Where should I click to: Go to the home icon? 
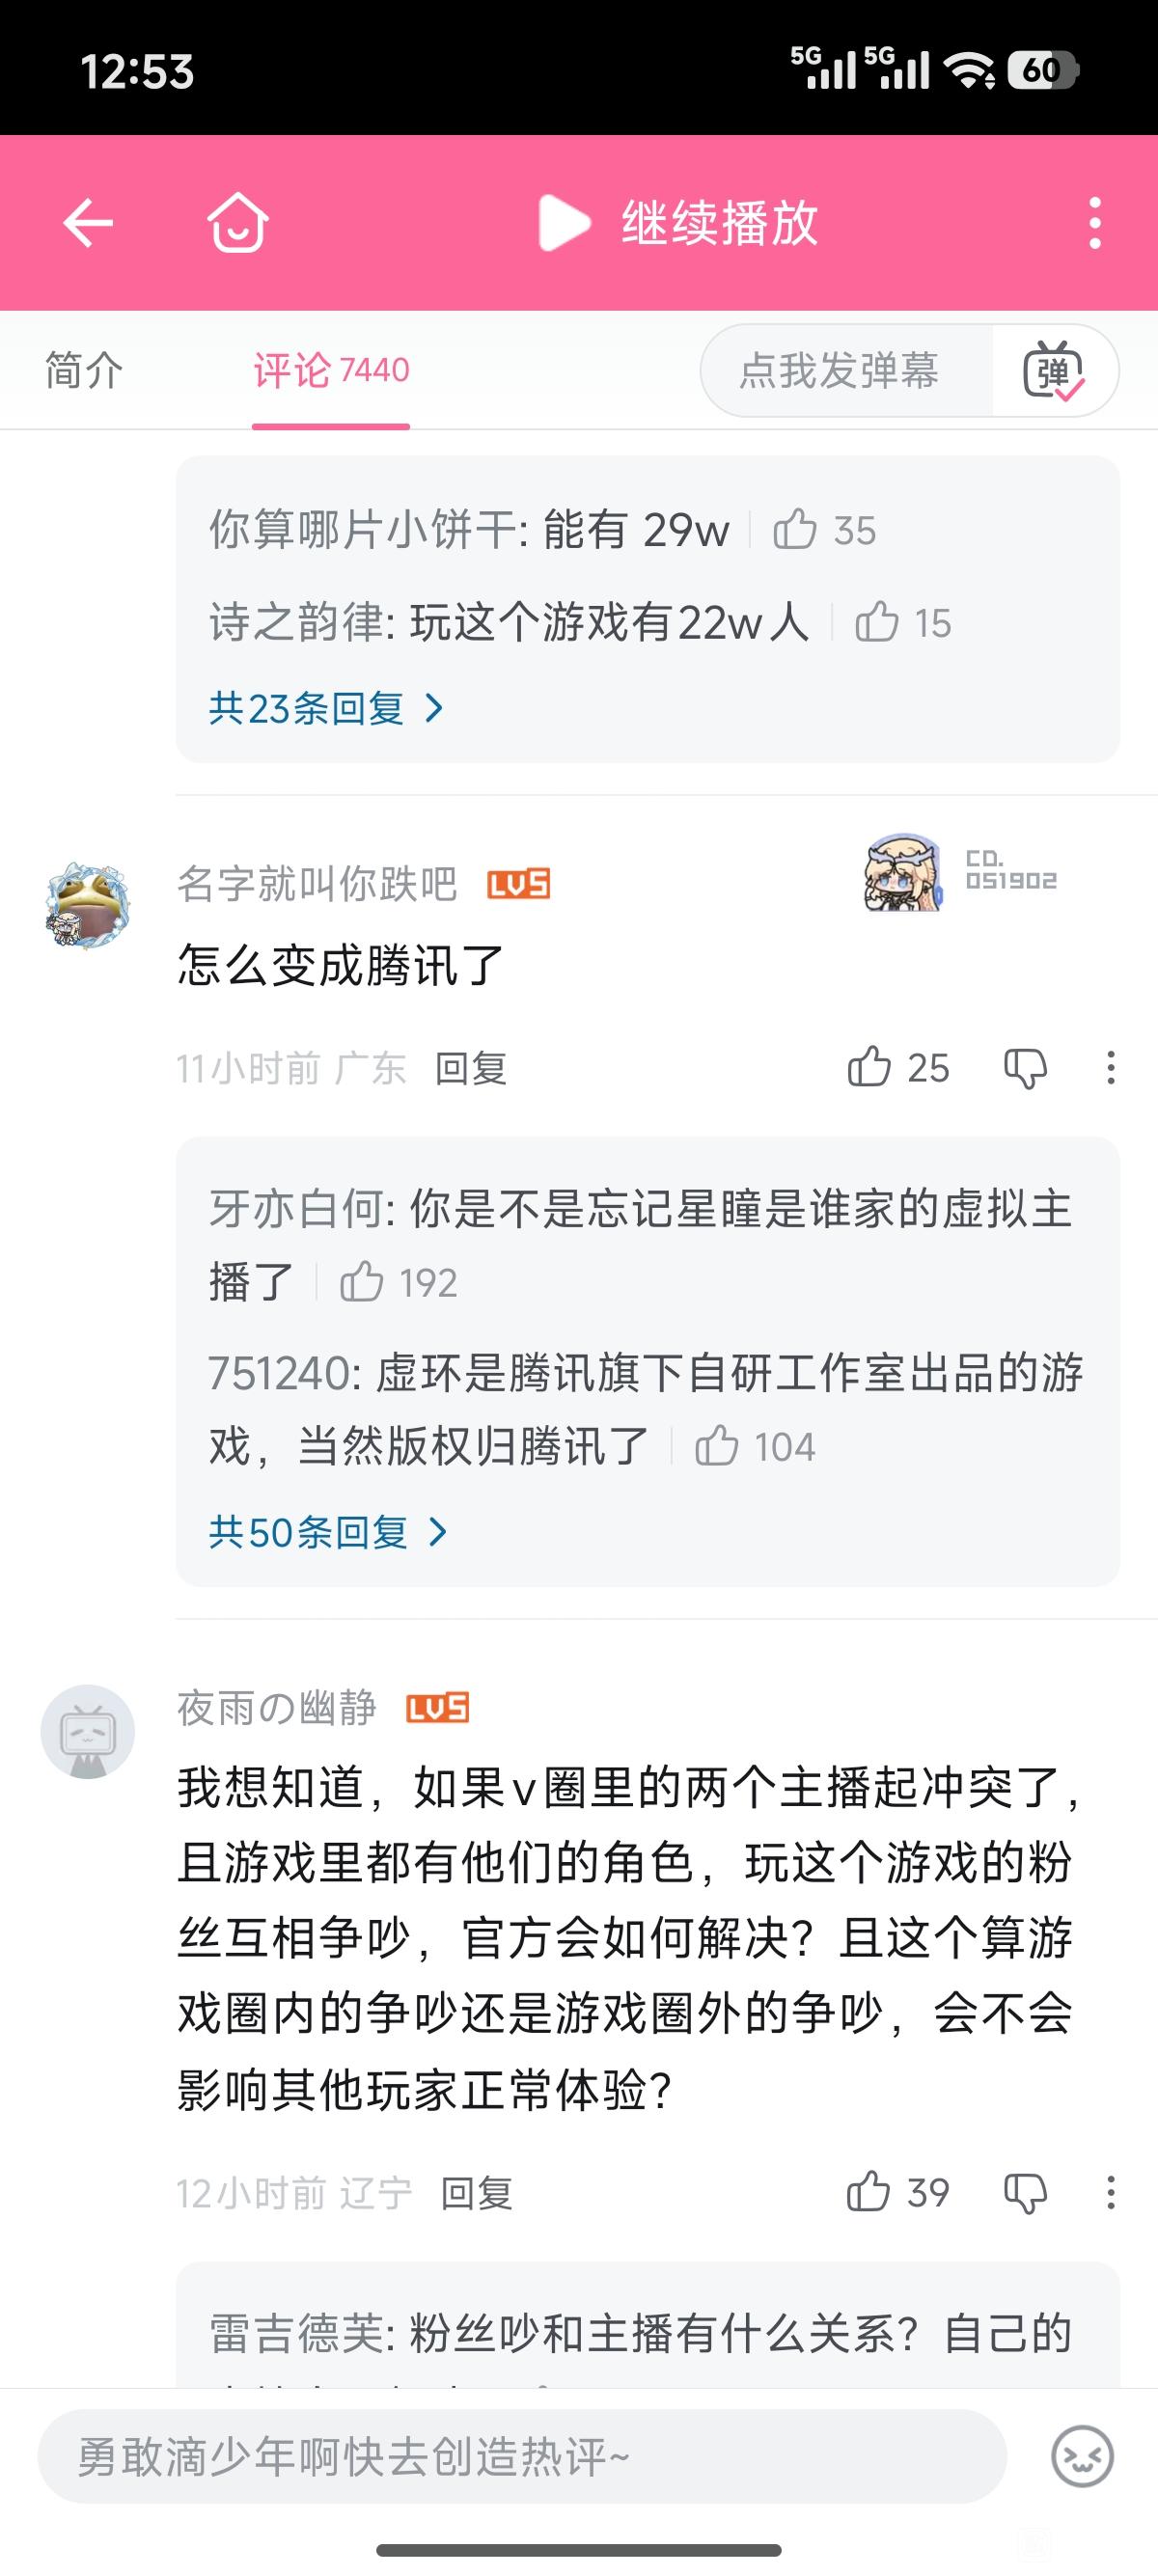pos(237,222)
